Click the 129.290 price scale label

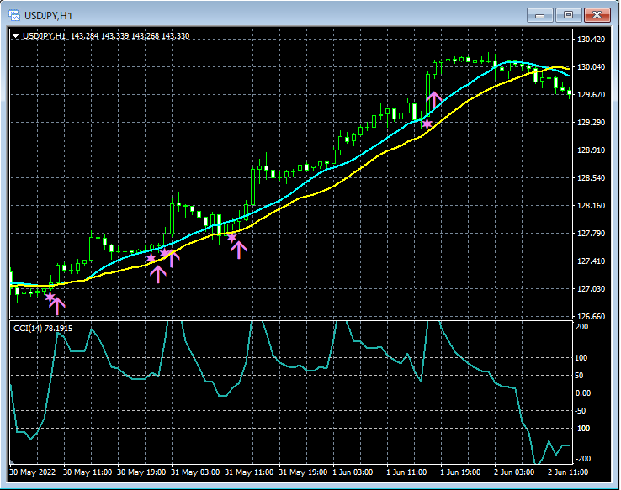click(592, 122)
